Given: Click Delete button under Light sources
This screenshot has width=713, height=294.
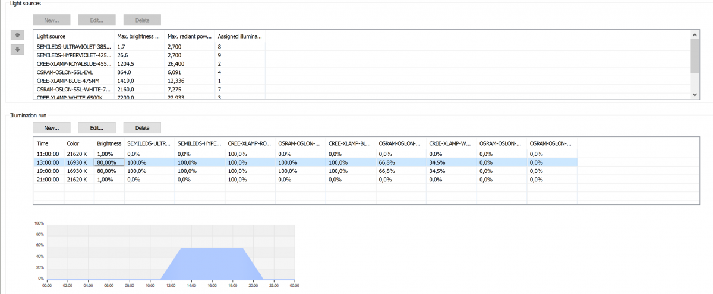Looking at the screenshot, I should pyautogui.click(x=142, y=20).
